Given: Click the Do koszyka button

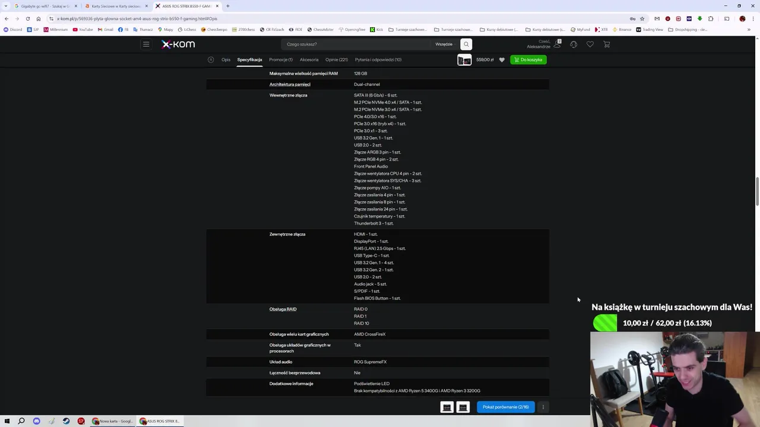Looking at the screenshot, I should [528, 59].
